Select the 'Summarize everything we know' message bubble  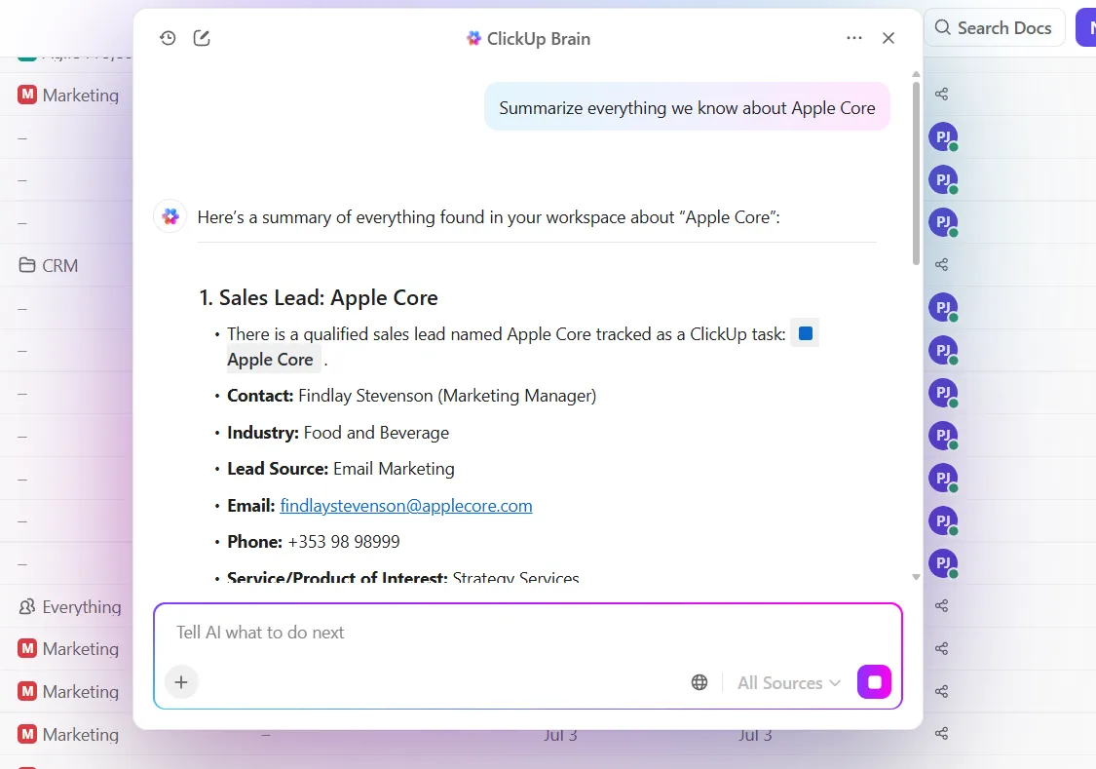(687, 107)
